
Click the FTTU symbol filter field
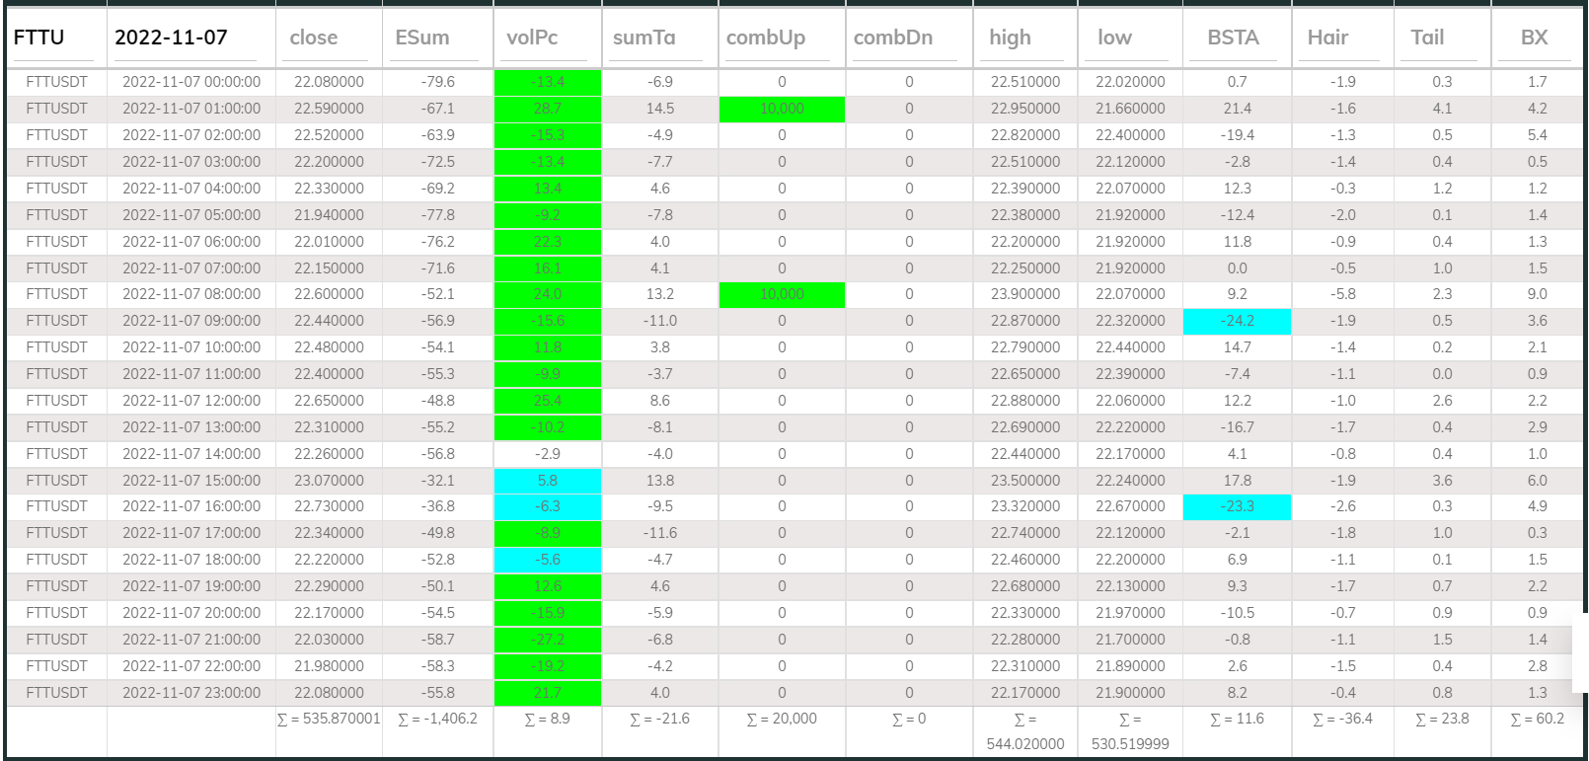coord(54,38)
